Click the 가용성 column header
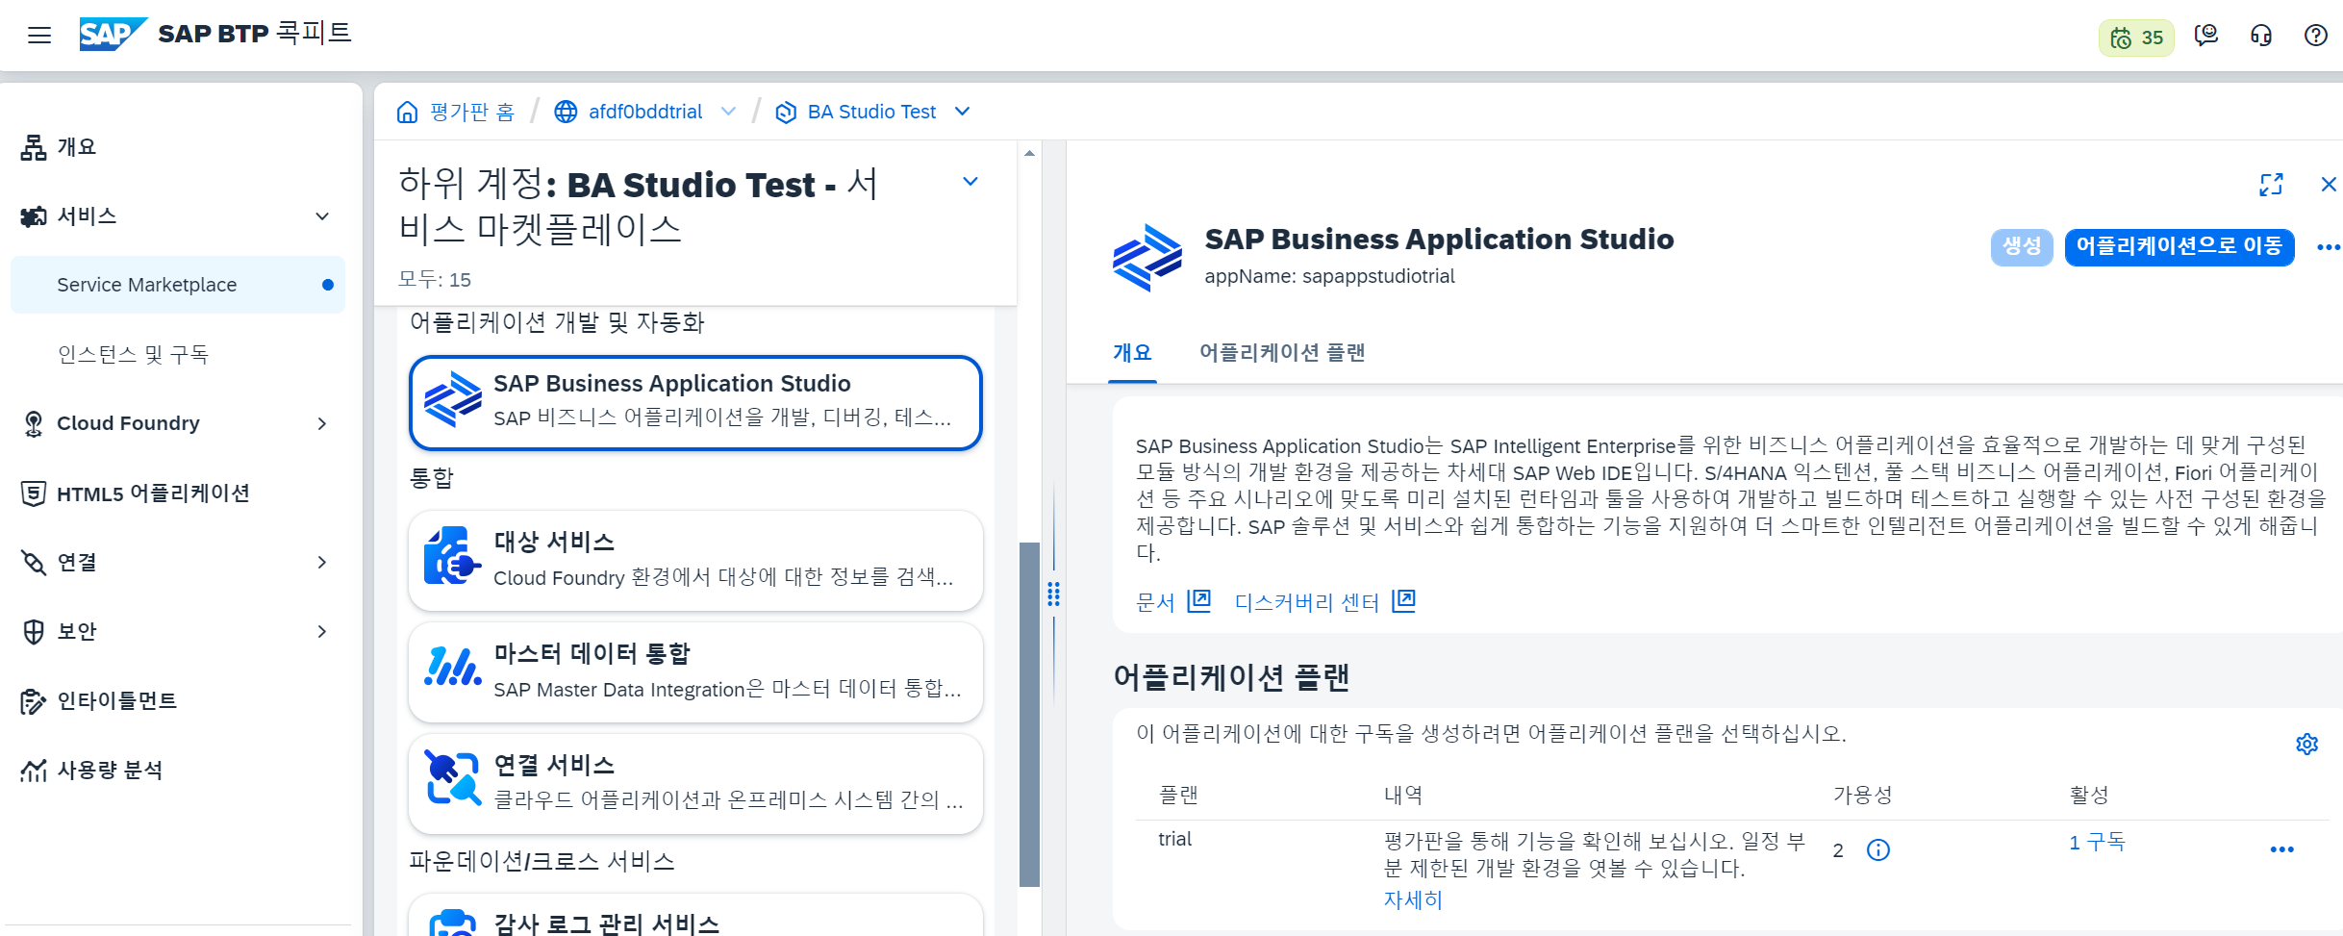Viewport: 2343px width, 936px height. [1862, 795]
